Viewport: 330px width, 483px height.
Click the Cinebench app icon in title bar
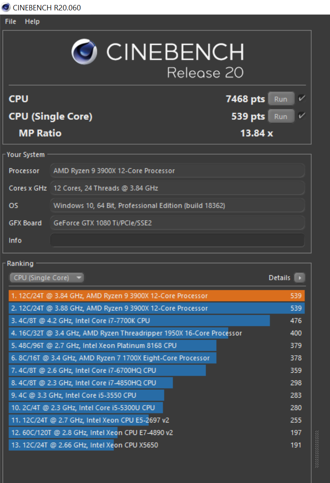[x=6, y=7]
